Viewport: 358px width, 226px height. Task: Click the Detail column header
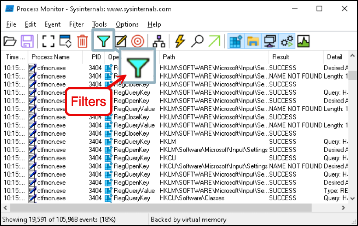click(x=334, y=57)
